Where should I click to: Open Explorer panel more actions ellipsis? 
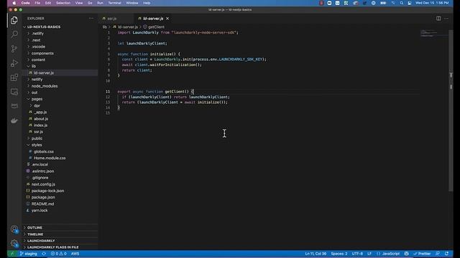91,19
